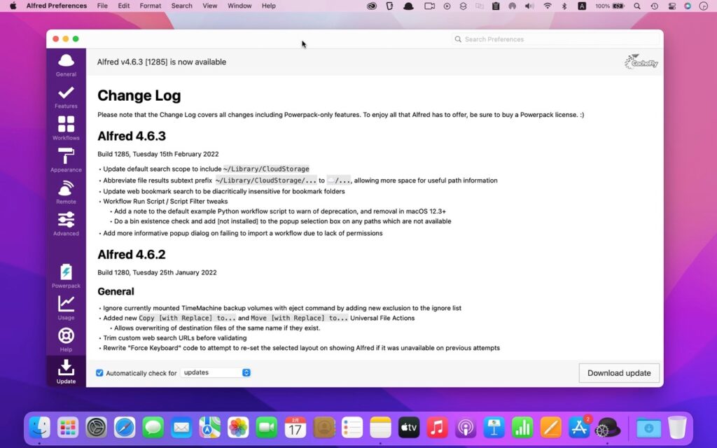
Task: Open System Preferences from the Dock
Action: 97,428
